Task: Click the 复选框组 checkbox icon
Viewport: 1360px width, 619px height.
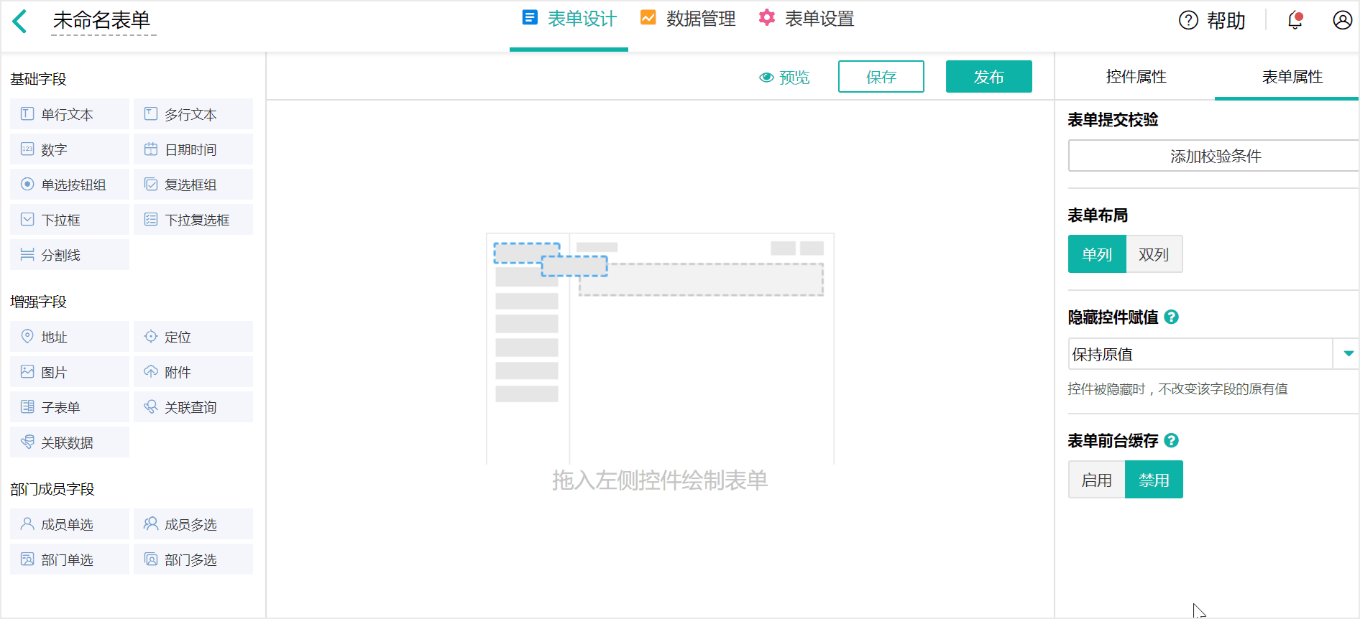Action: tap(151, 184)
